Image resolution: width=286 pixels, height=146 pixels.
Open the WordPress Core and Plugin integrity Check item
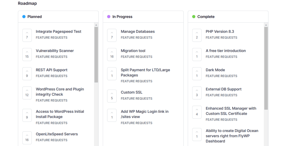(x=60, y=92)
